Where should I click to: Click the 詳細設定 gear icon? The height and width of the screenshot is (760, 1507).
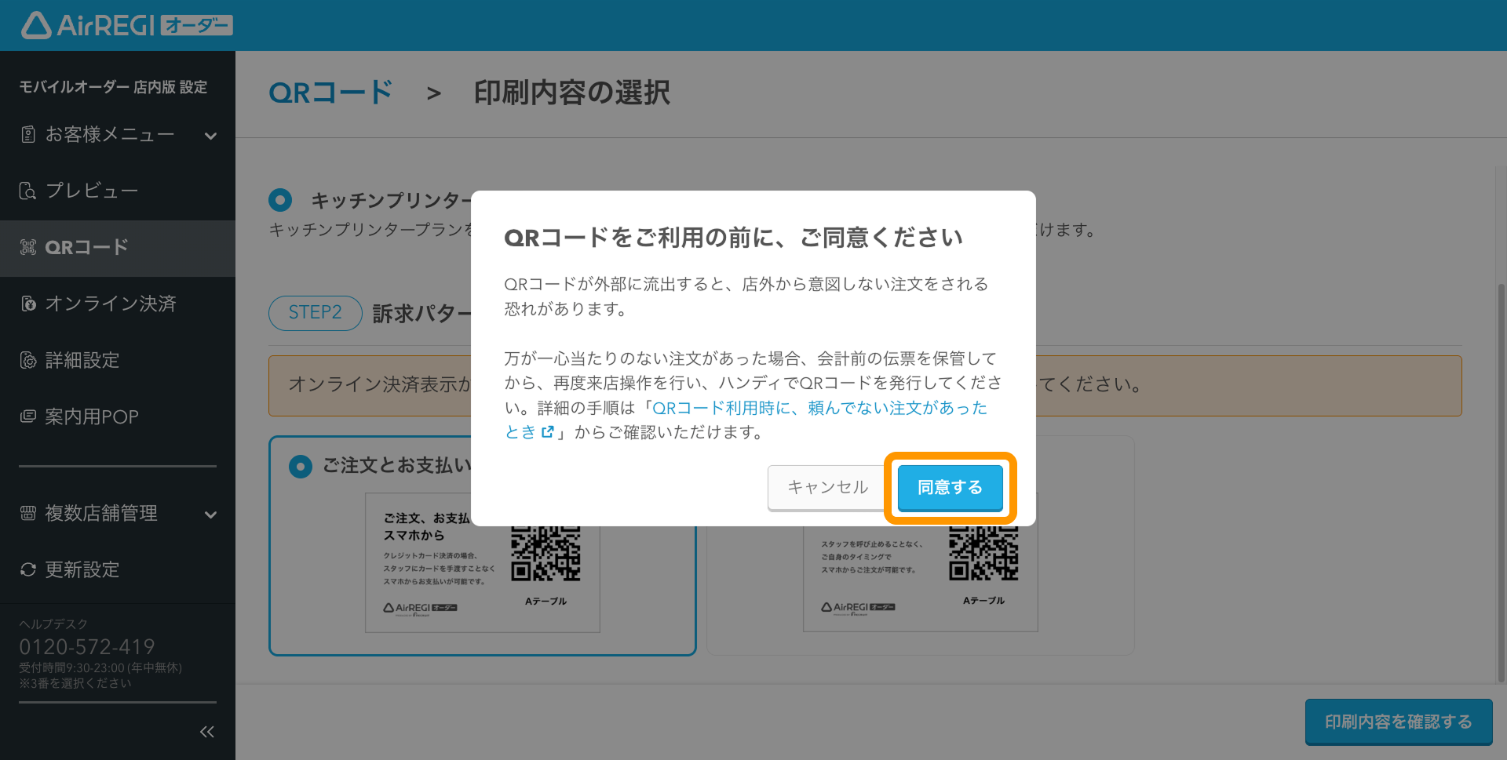[28, 360]
